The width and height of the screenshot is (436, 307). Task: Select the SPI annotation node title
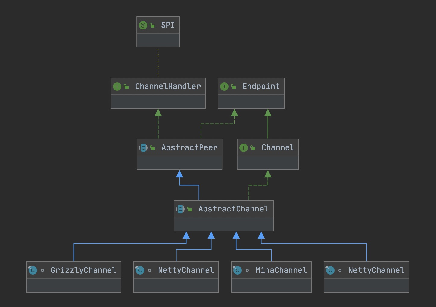click(x=168, y=25)
